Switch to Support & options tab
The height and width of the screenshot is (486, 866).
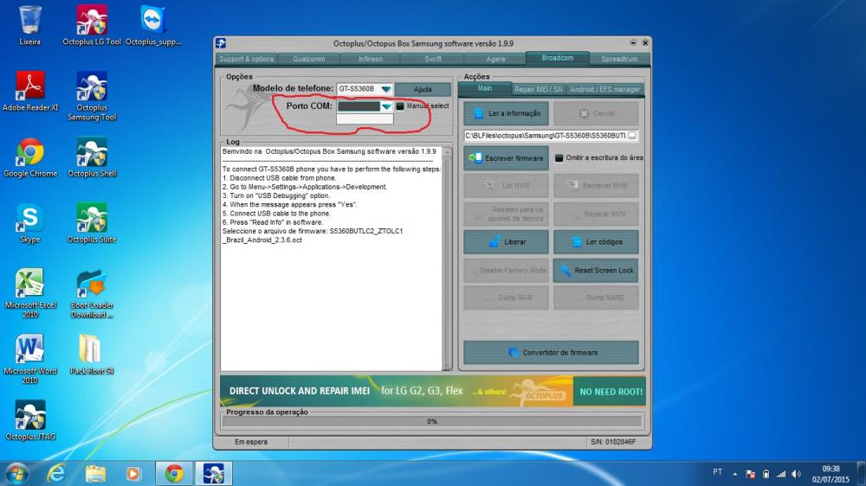pyautogui.click(x=246, y=59)
